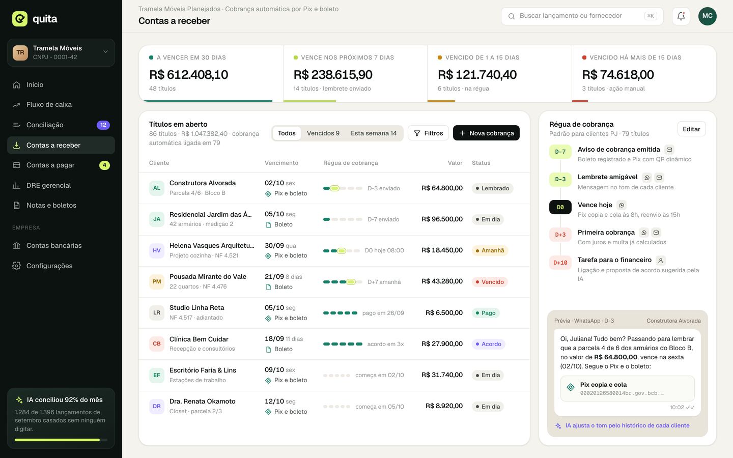Screen dimensions: 733x458
Task: Click the CB avatar of Clínica Bem Cuidar
Action: pyautogui.click(x=157, y=344)
